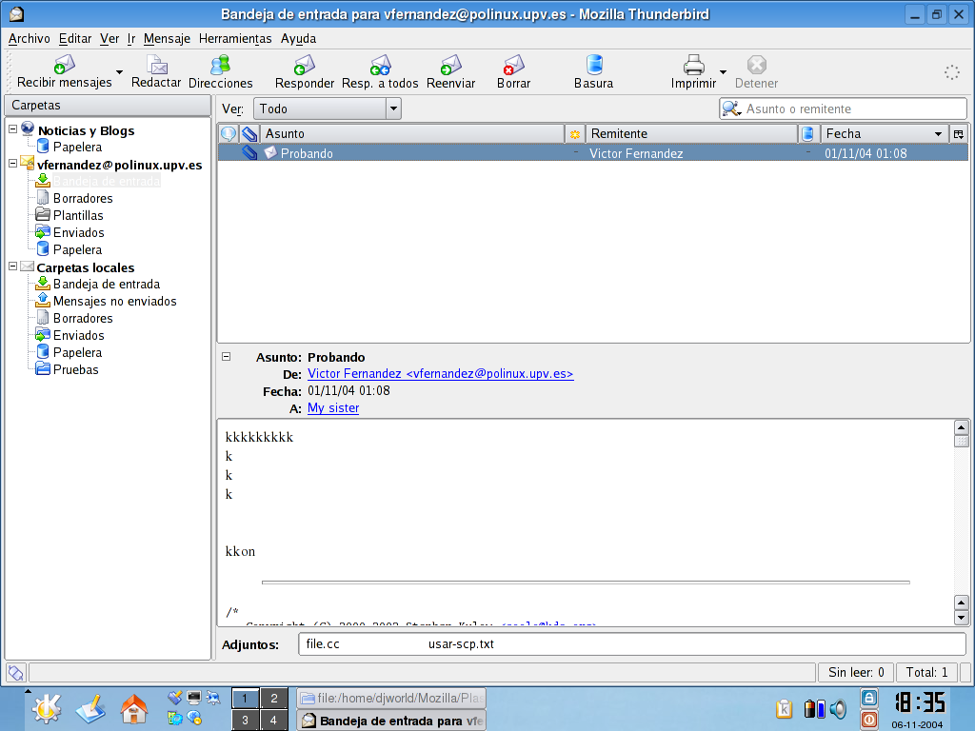Sort by attachment column header
Image resolution: width=975 pixels, height=731 pixels.
click(249, 133)
